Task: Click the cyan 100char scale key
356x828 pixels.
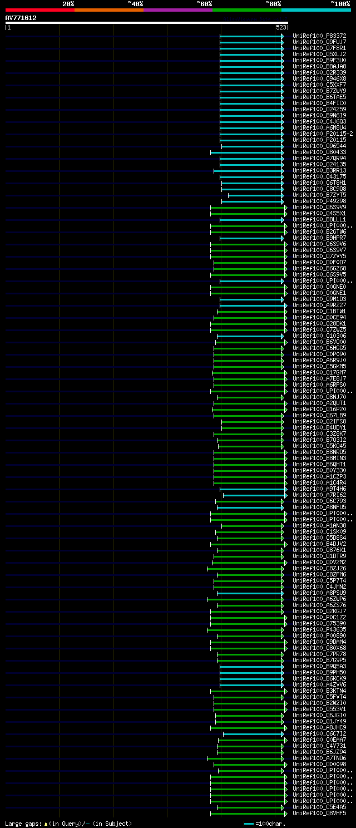Action: coord(249,824)
